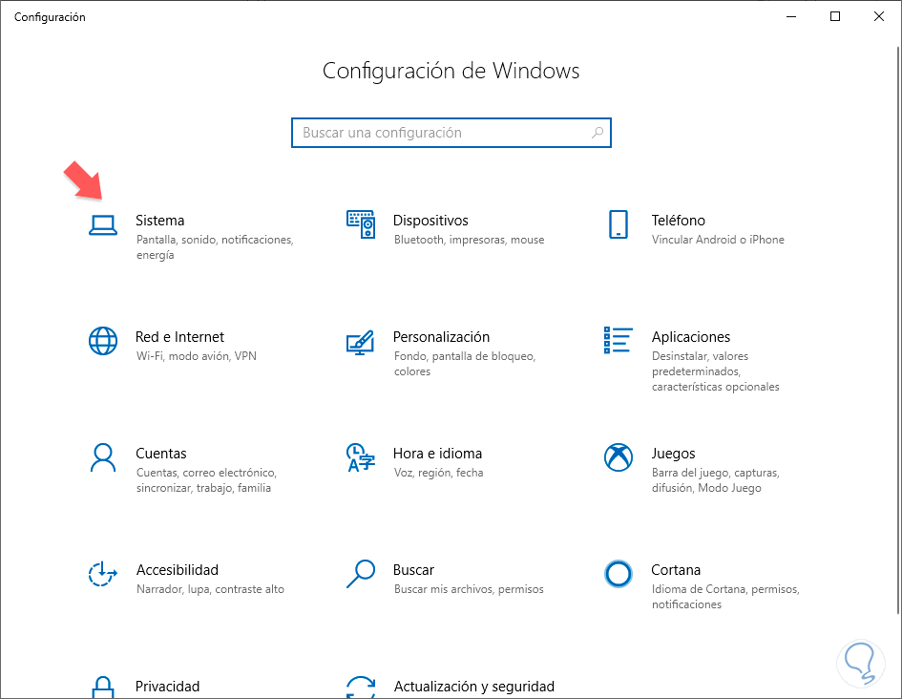Click the Dispositivos keyboard and speaker icon

pos(361,224)
